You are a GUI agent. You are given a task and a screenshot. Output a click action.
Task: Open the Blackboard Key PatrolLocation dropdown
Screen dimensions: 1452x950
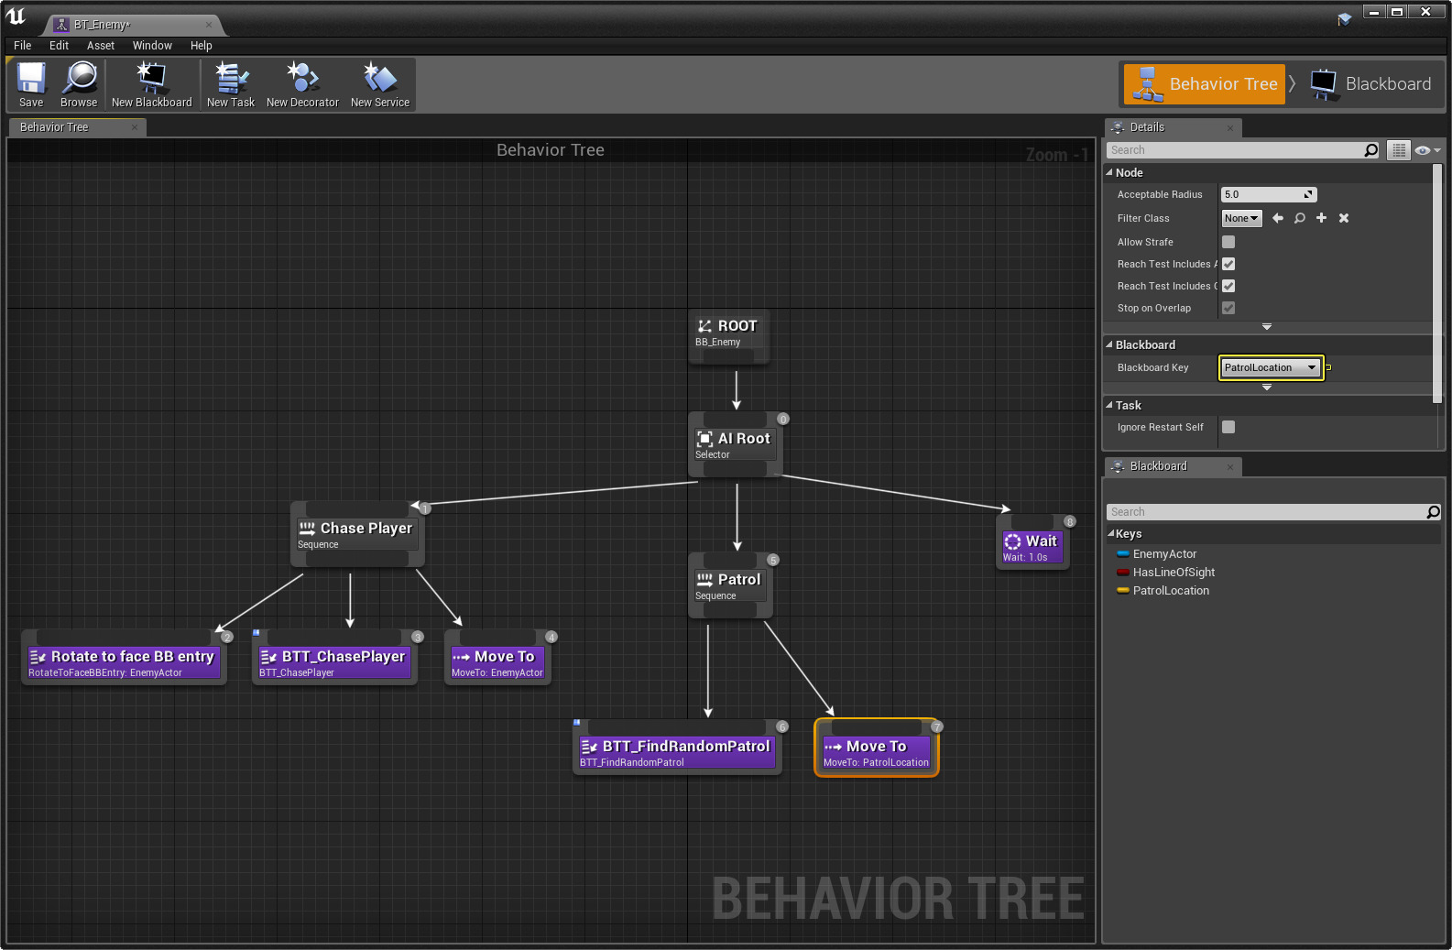tap(1271, 367)
